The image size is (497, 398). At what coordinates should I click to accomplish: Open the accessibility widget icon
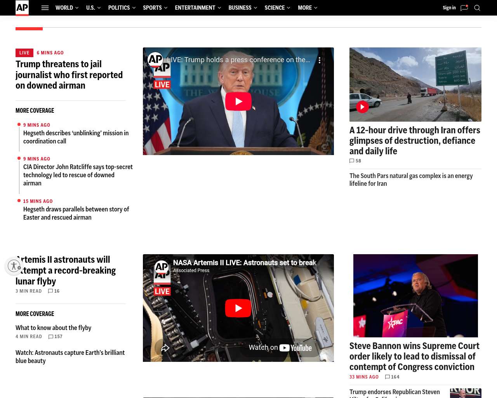(x=14, y=266)
